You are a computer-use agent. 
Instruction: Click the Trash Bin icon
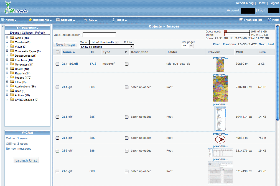[x=241, y=20]
